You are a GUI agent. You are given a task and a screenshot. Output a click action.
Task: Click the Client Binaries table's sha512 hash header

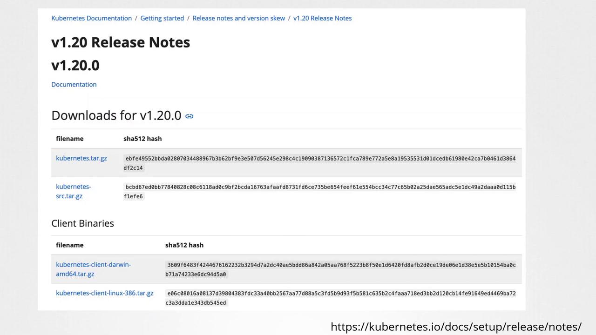pyautogui.click(x=184, y=245)
